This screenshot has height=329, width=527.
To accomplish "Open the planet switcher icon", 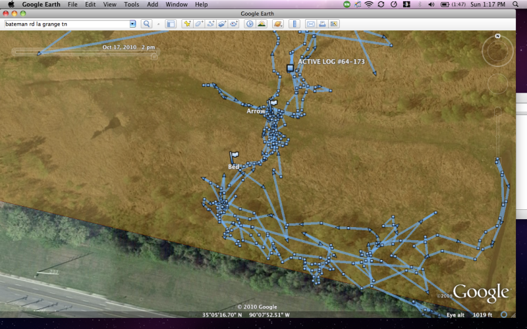I will pyautogui.click(x=278, y=24).
